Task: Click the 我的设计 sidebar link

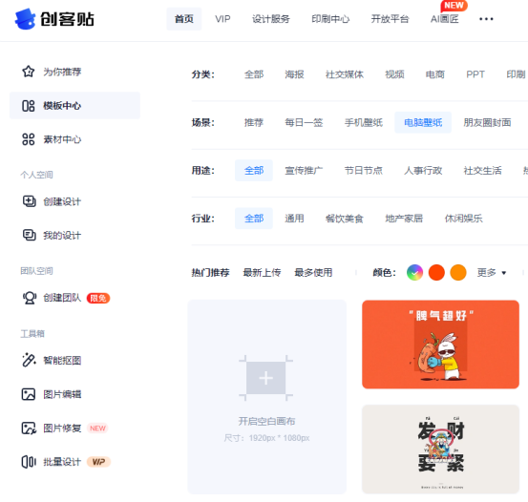Action: tap(62, 235)
